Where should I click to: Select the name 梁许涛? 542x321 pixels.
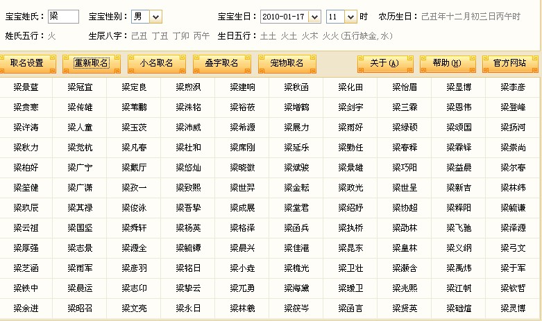(x=26, y=128)
